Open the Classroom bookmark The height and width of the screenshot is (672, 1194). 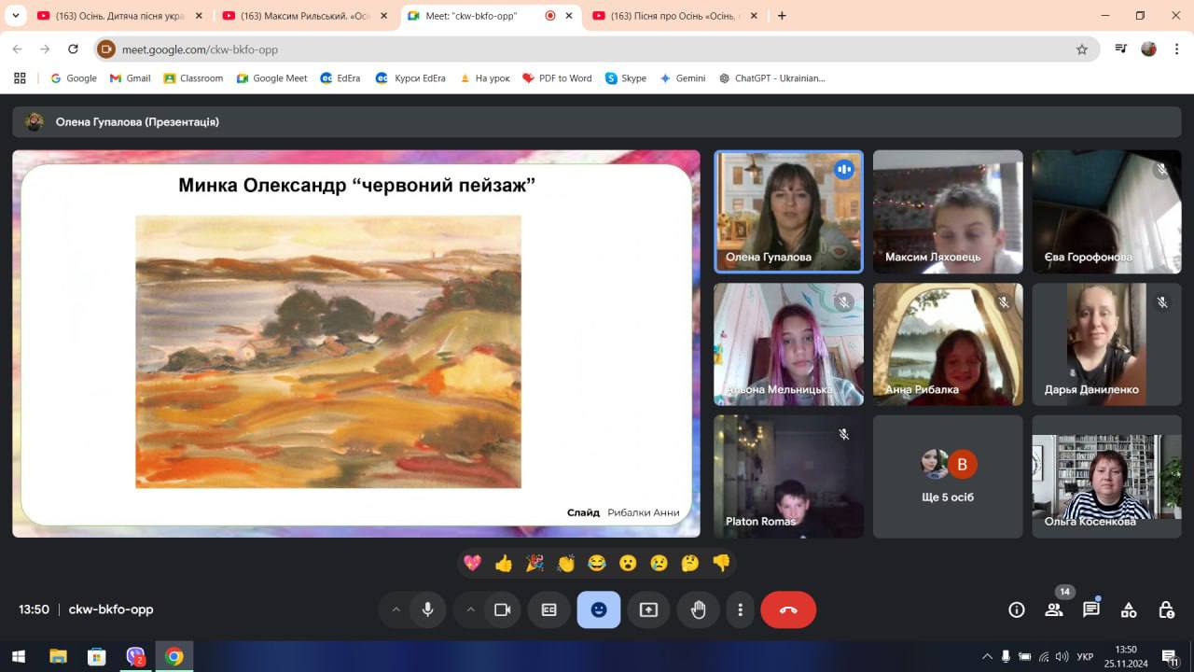pyautogui.click(x=193, y=78)
